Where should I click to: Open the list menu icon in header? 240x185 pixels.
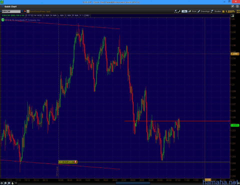(x=237, y=7)
